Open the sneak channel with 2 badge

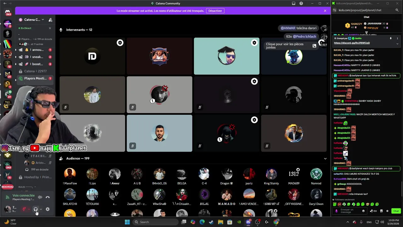click(35, 57)
